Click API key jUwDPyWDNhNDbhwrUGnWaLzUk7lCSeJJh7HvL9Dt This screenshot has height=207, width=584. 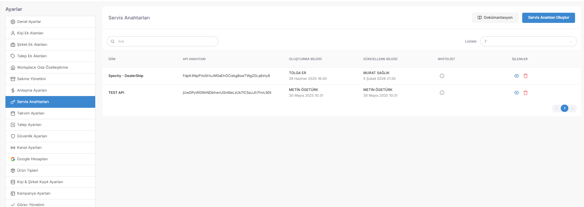point(227,93)
